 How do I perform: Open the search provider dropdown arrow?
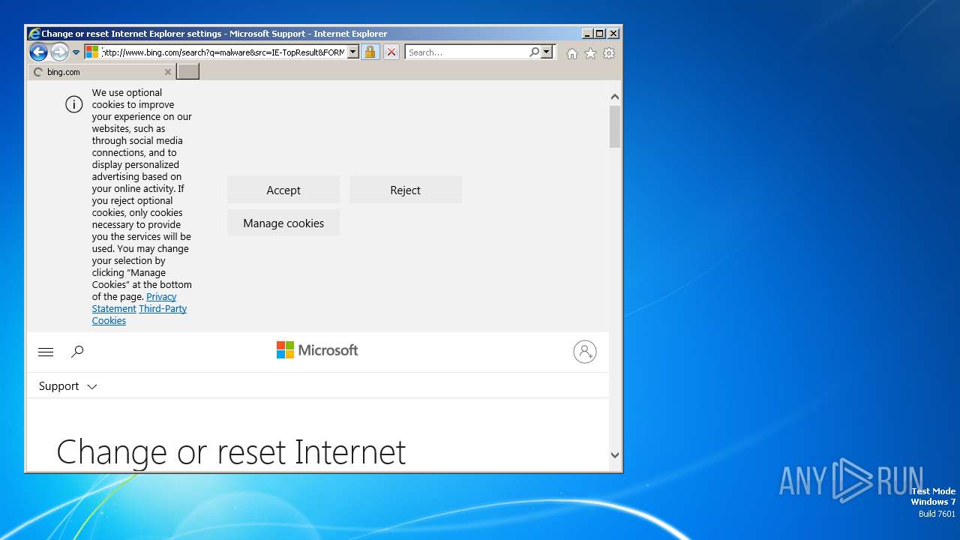[x=547, y=52]
